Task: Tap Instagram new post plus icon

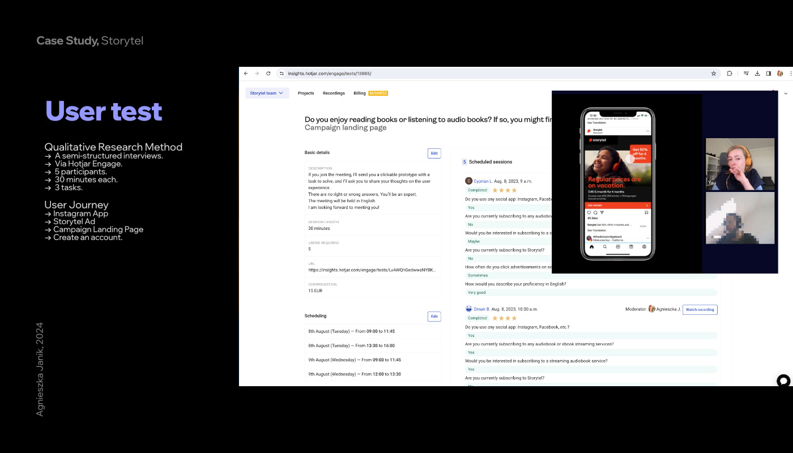Action: [x=618, y=247]
